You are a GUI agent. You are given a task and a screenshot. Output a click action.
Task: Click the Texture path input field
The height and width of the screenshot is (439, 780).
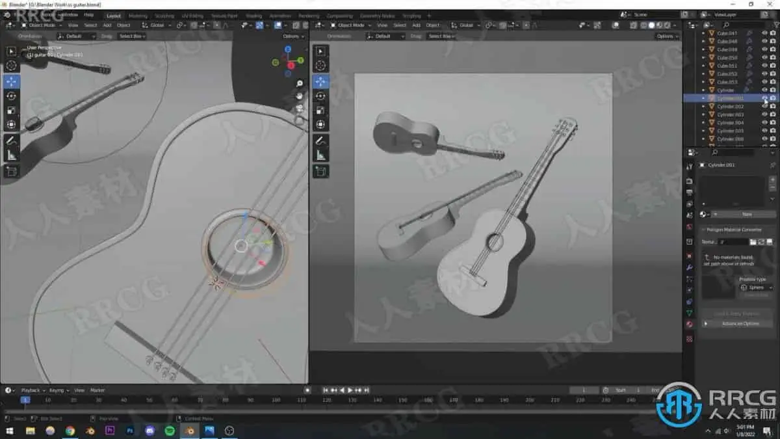(733, 242)
